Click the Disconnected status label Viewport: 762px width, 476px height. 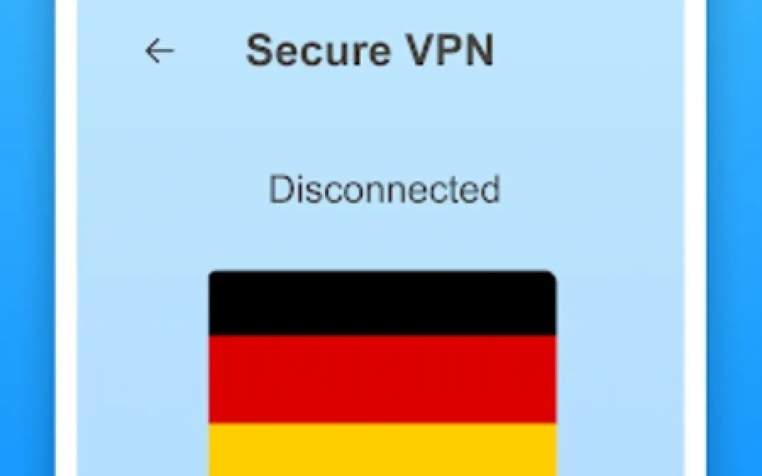point(384,189)
